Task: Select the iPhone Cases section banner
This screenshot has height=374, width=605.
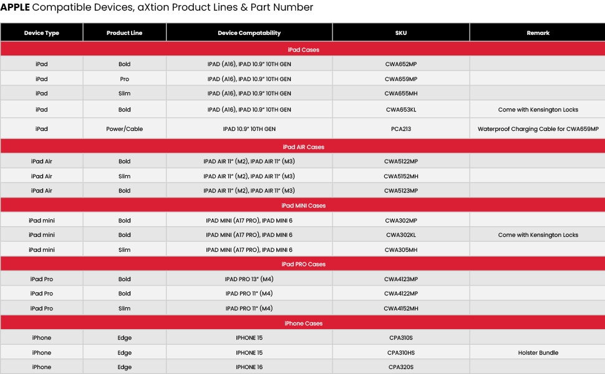Action: tap(303, 323)
